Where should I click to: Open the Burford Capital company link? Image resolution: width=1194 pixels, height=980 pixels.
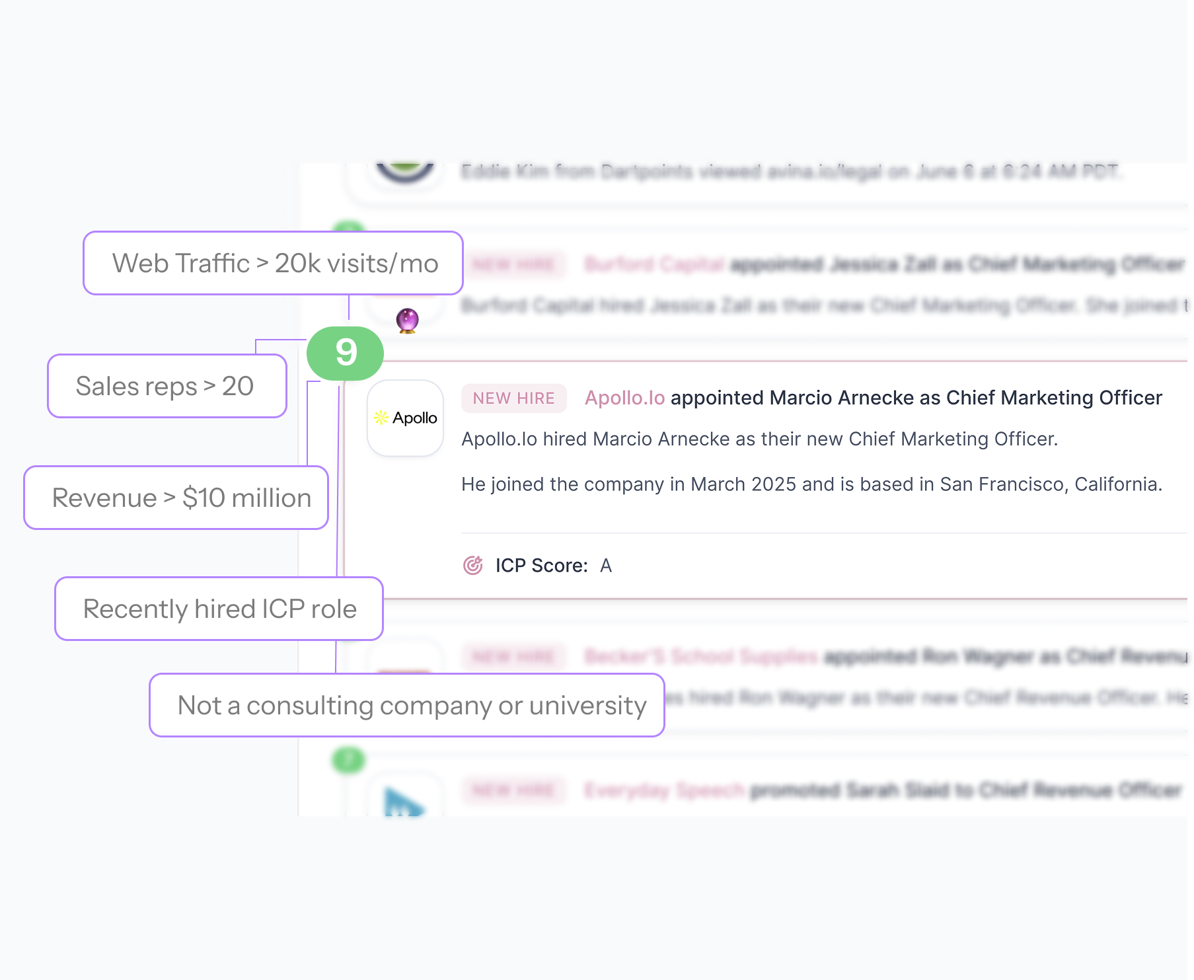tap(654, 265)
